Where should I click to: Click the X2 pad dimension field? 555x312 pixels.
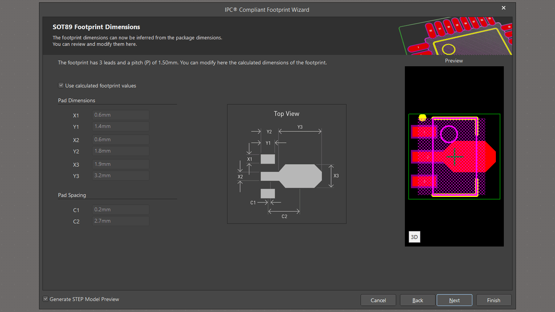pos(121,140)
